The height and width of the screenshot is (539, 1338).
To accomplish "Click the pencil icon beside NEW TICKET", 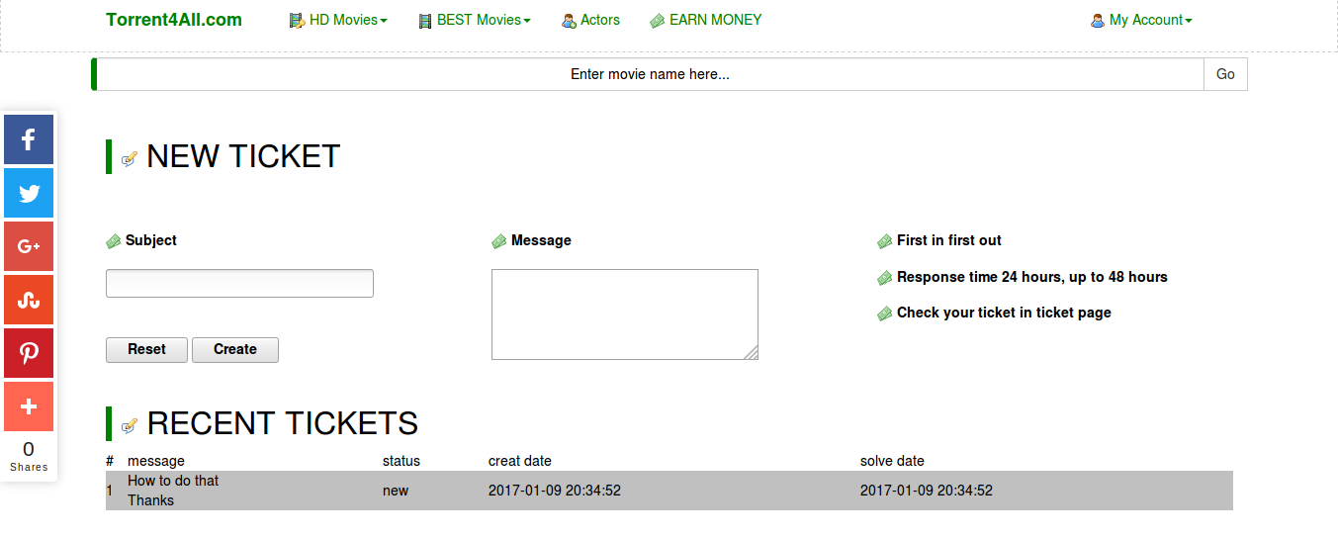I will 130,158.
